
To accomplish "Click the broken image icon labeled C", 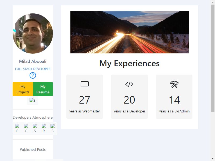I will (26, 129).
